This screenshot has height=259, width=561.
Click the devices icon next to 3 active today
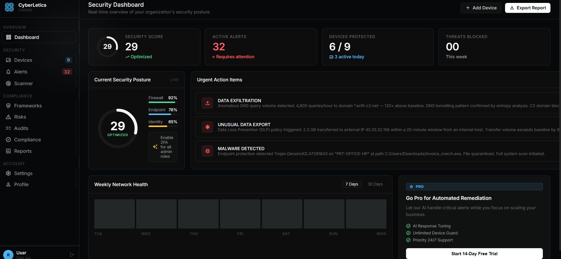tap(331, 57)
